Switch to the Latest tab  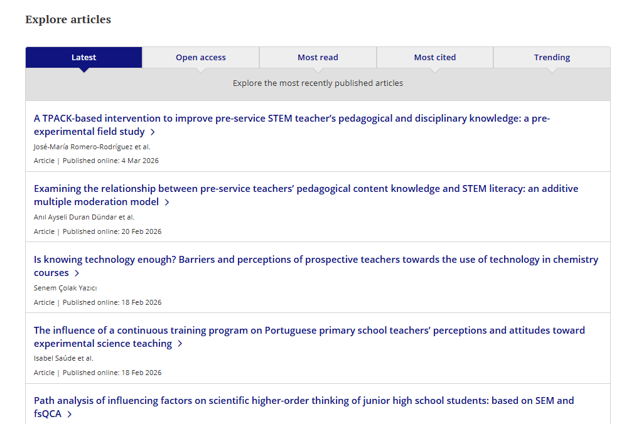[83, 57]
